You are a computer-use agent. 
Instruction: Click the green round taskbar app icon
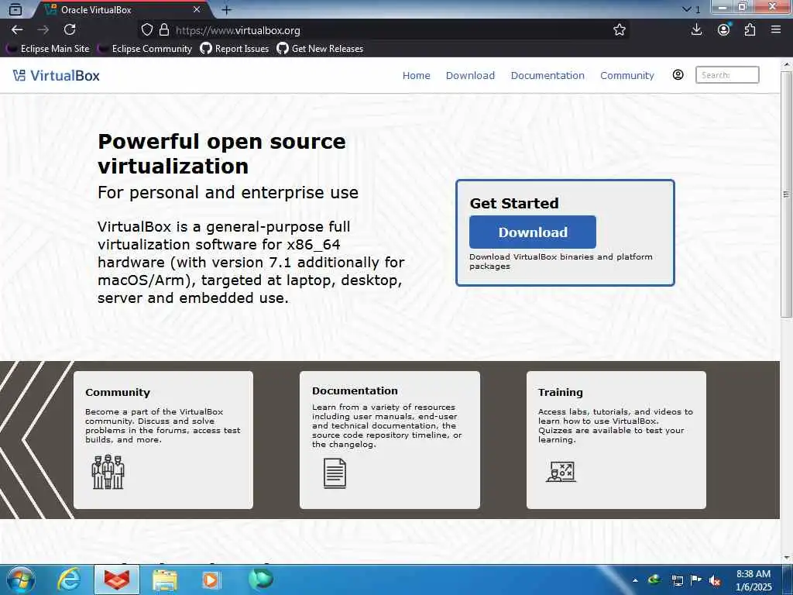(261, 580)
